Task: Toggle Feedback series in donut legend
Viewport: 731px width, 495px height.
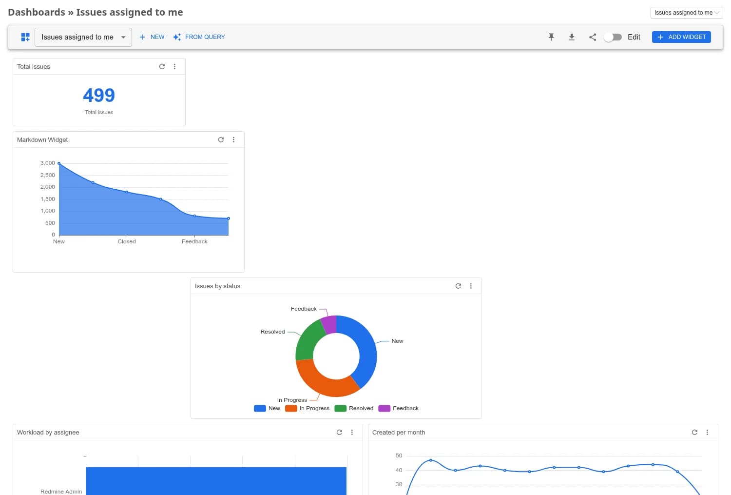Action: click(399, 408)
